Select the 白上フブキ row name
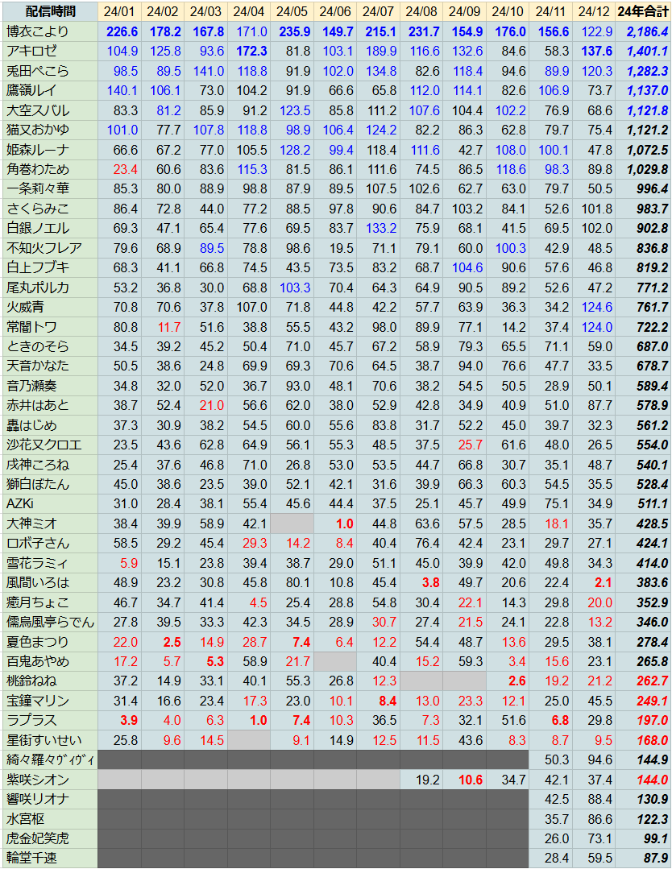The width and height of the screenshot is (672, 869). (x=51, y=267)
